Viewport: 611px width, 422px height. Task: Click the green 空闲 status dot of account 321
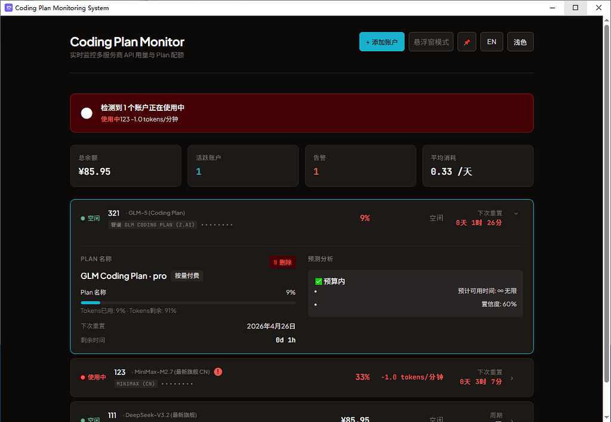[82, 218]
